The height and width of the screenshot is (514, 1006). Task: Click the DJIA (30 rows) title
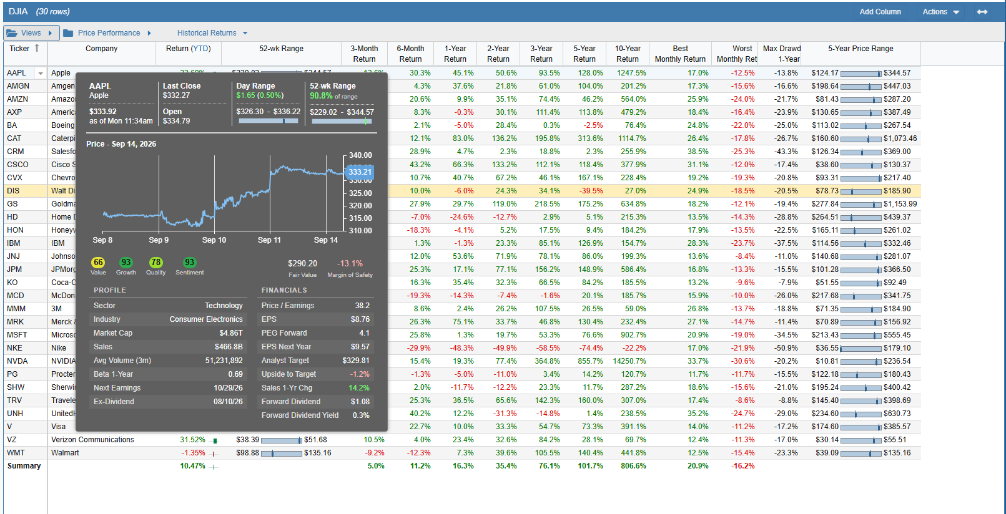(x=39, y=12)
